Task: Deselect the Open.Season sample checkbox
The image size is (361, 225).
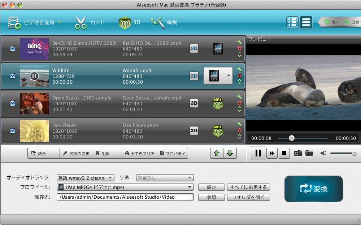Action: (x=13, y=103)
